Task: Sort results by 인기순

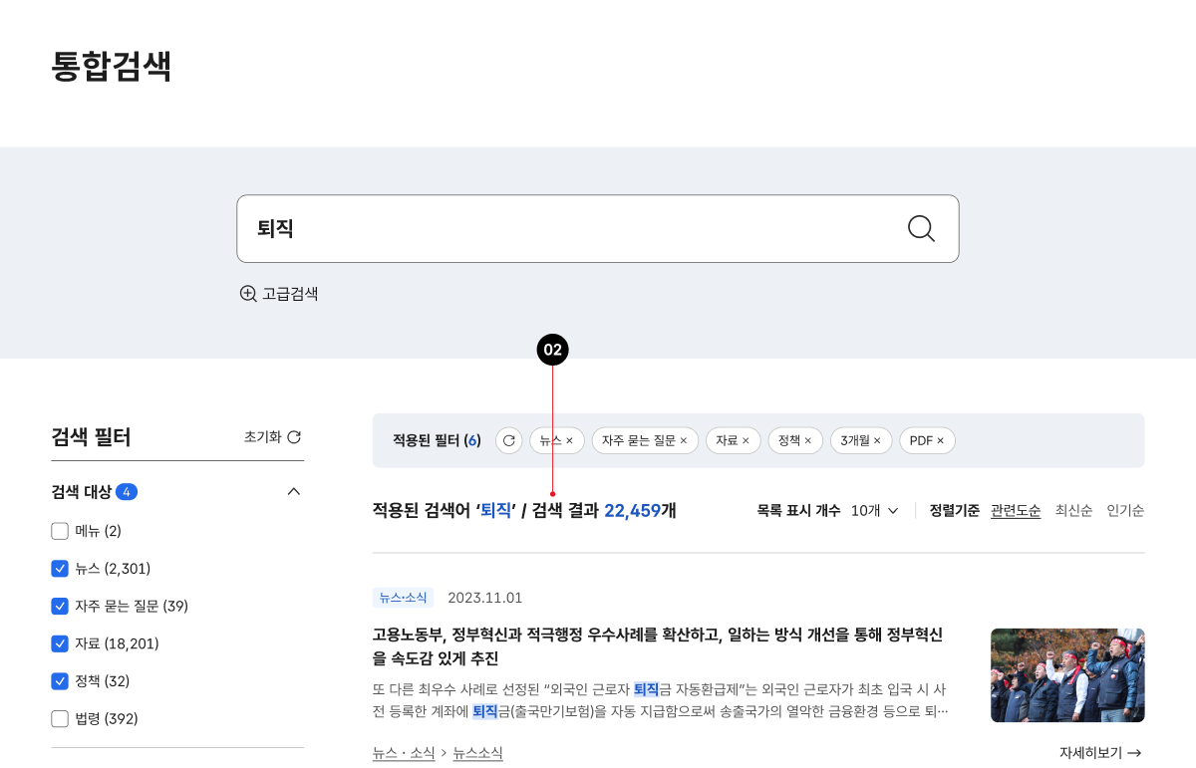Action: (x=1125, y=510)
